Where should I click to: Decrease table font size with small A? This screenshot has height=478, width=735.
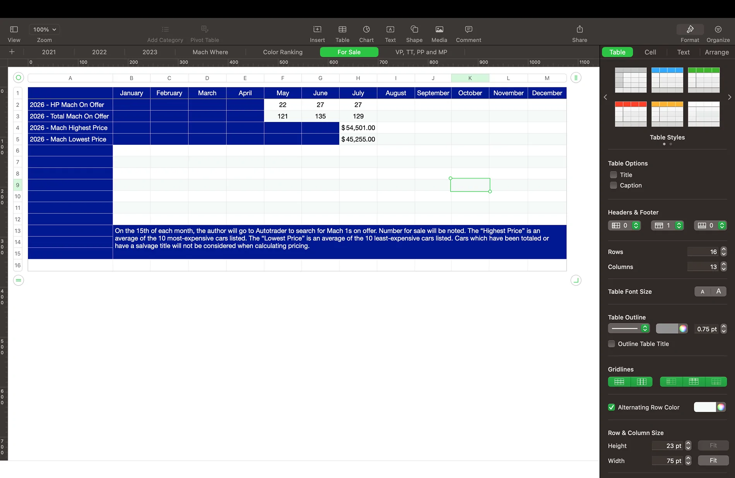pos(703,291)
